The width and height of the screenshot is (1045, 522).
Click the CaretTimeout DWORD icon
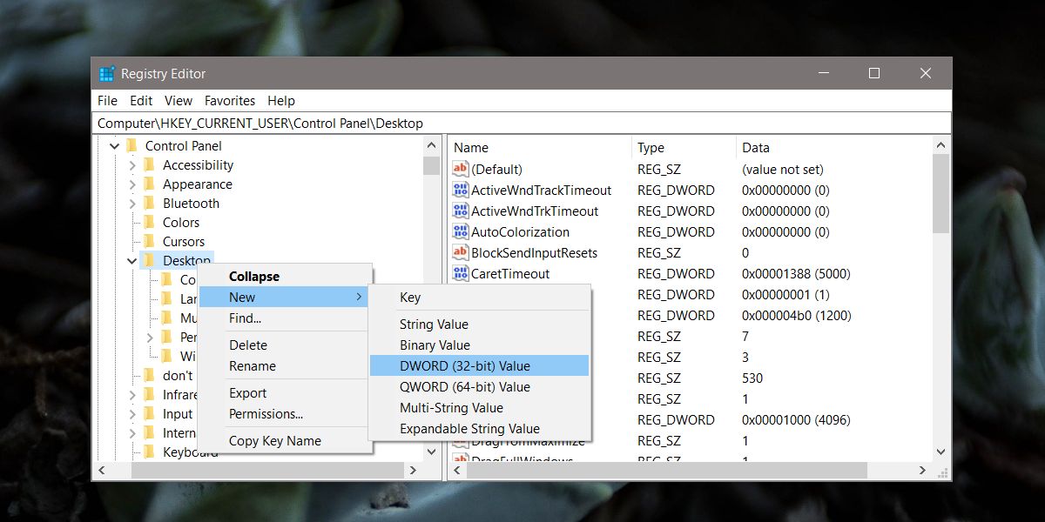pos(461,273)
